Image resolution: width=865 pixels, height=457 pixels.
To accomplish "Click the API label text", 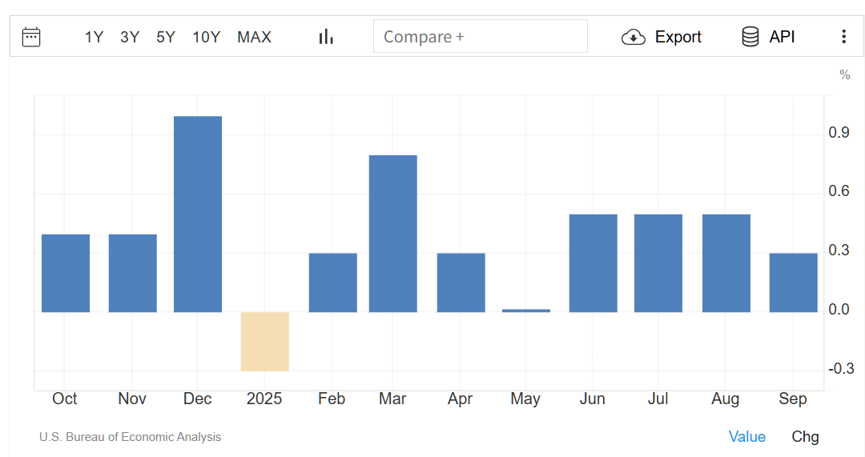I will (x=782, y=37).
